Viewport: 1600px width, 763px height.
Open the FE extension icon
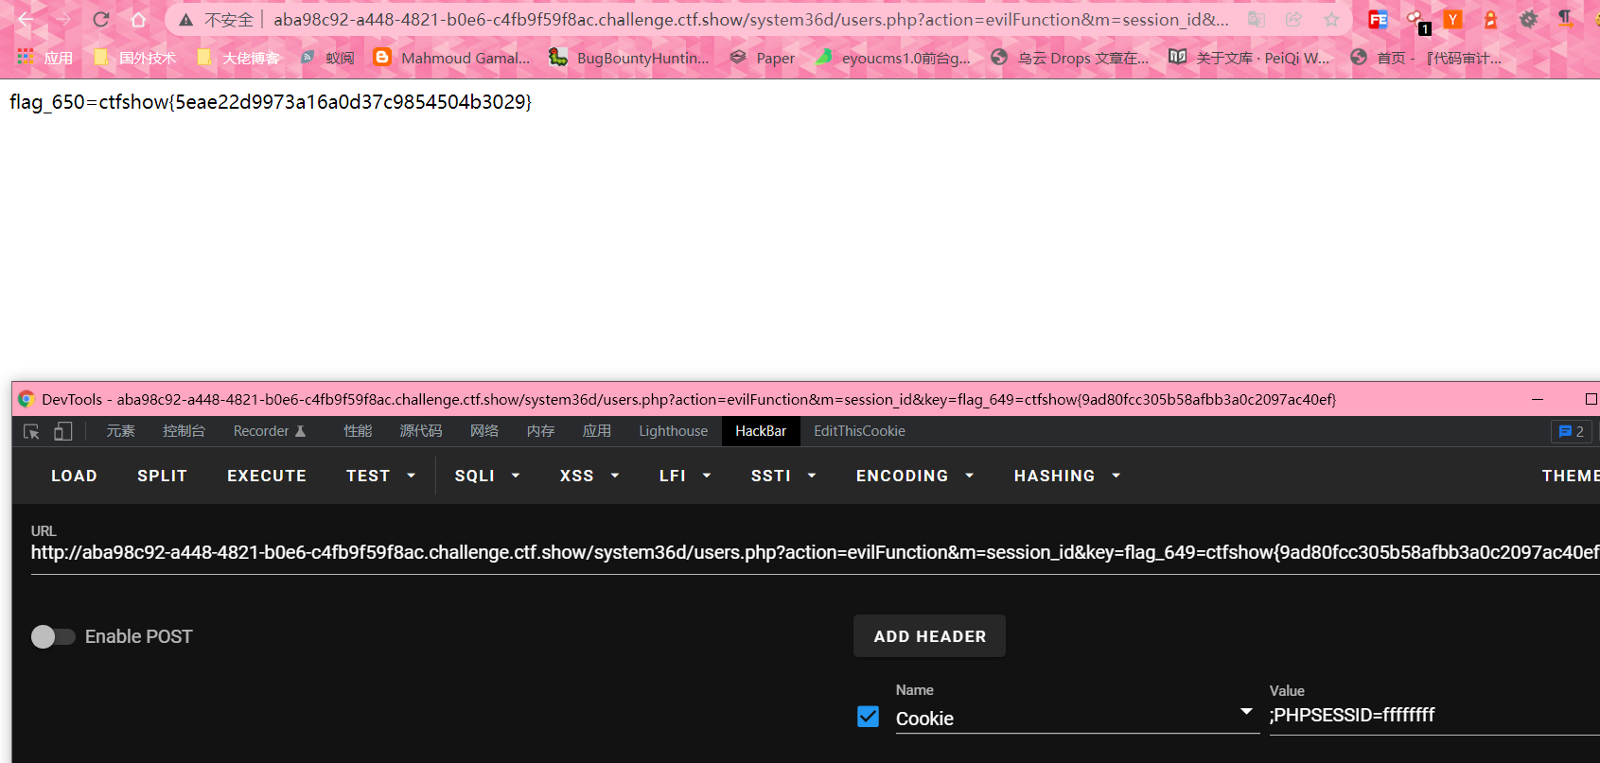coord(1378,19)
